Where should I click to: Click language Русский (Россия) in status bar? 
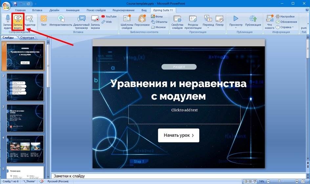coord(58,181)
